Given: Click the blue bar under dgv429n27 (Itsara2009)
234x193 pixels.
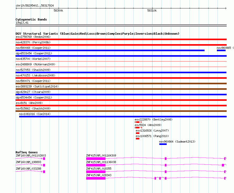Looking at the screenshot, I should pyautogui.click(x=121, y=95).
